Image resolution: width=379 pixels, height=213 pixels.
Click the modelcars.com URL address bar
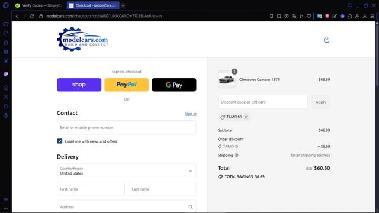point(104,16)
